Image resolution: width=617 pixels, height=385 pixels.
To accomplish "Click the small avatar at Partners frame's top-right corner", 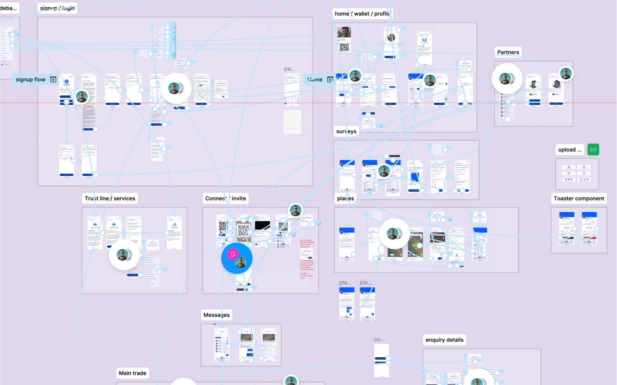I will coord(566,74).
